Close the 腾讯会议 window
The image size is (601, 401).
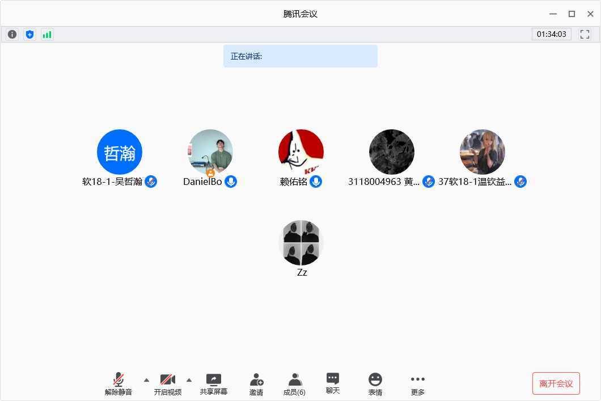590,14
